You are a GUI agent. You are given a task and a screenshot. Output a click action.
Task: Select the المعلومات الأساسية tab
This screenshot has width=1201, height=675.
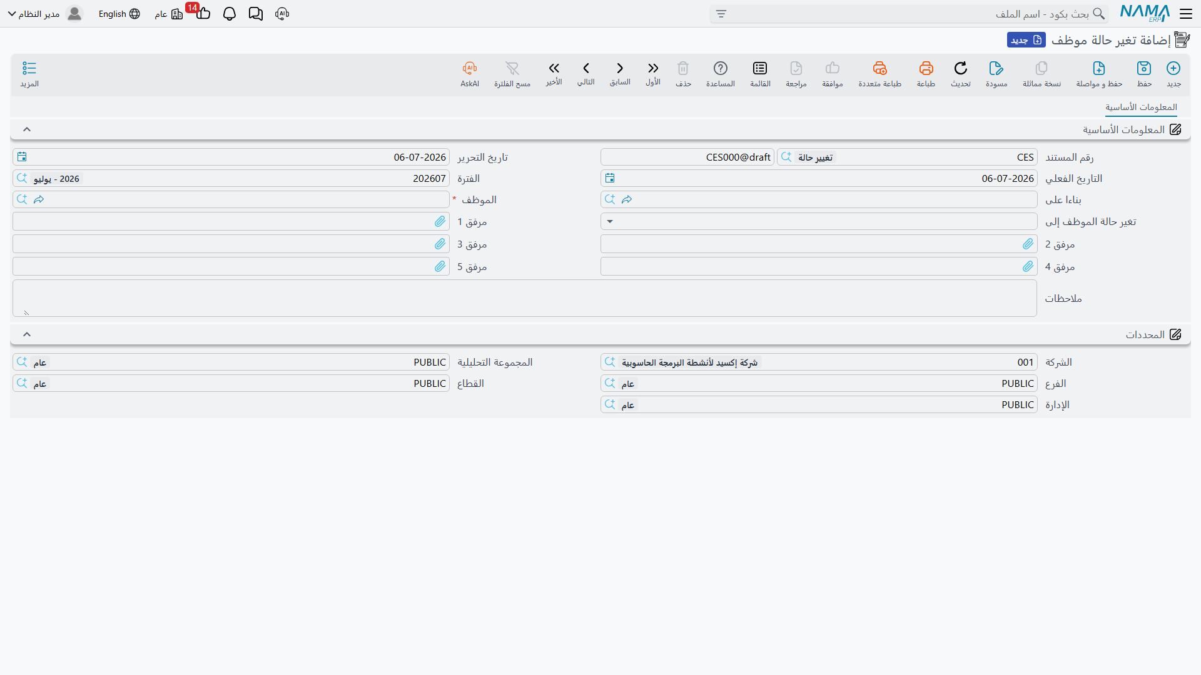tap(1141, 107)
